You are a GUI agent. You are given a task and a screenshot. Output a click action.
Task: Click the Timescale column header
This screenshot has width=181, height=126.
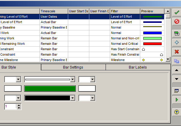(54, 11)
